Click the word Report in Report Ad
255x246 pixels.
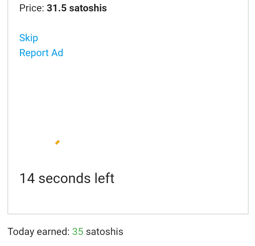(34, 53)
